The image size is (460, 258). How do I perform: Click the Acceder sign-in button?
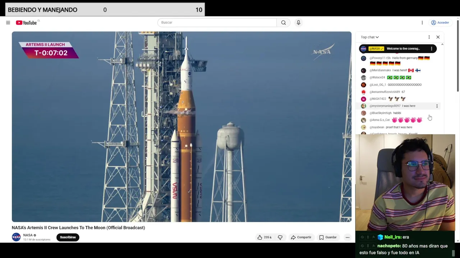coord(440,23)
